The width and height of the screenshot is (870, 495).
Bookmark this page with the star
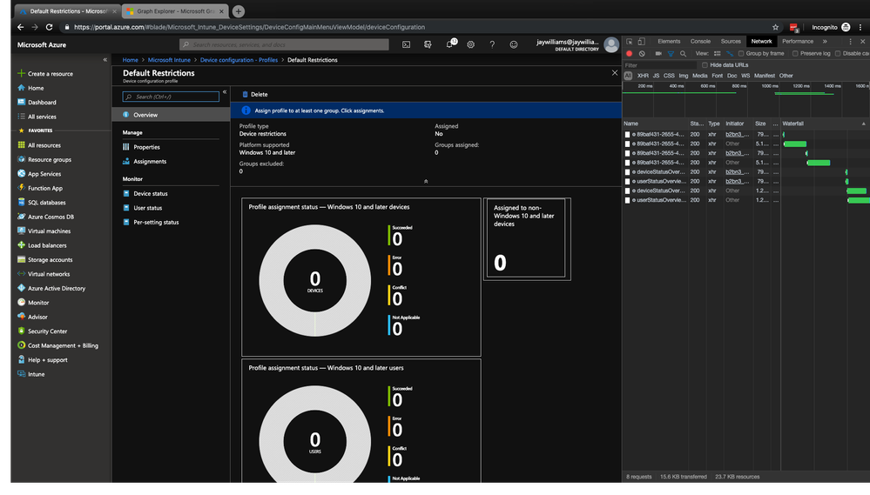pyautogui.click(x=775, y=27)
